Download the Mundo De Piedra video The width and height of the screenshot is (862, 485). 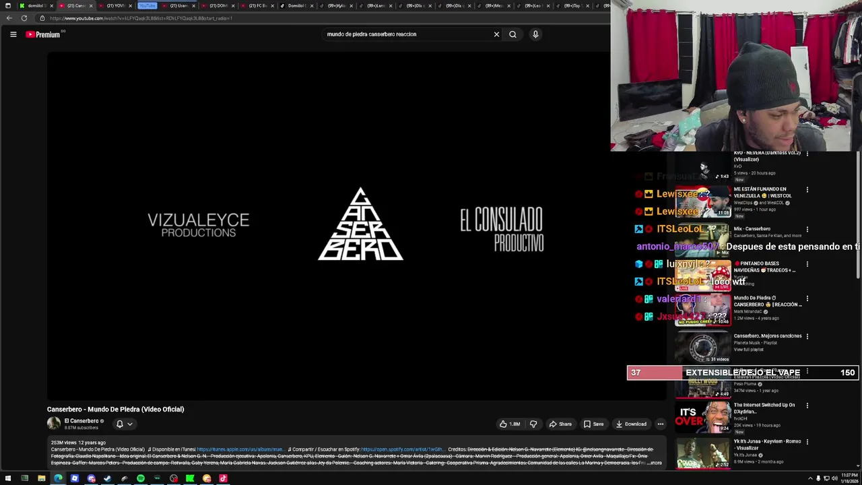[631, 424]
